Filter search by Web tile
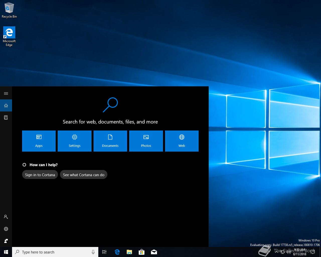The image size is (321, 257). tap(182, 141)
